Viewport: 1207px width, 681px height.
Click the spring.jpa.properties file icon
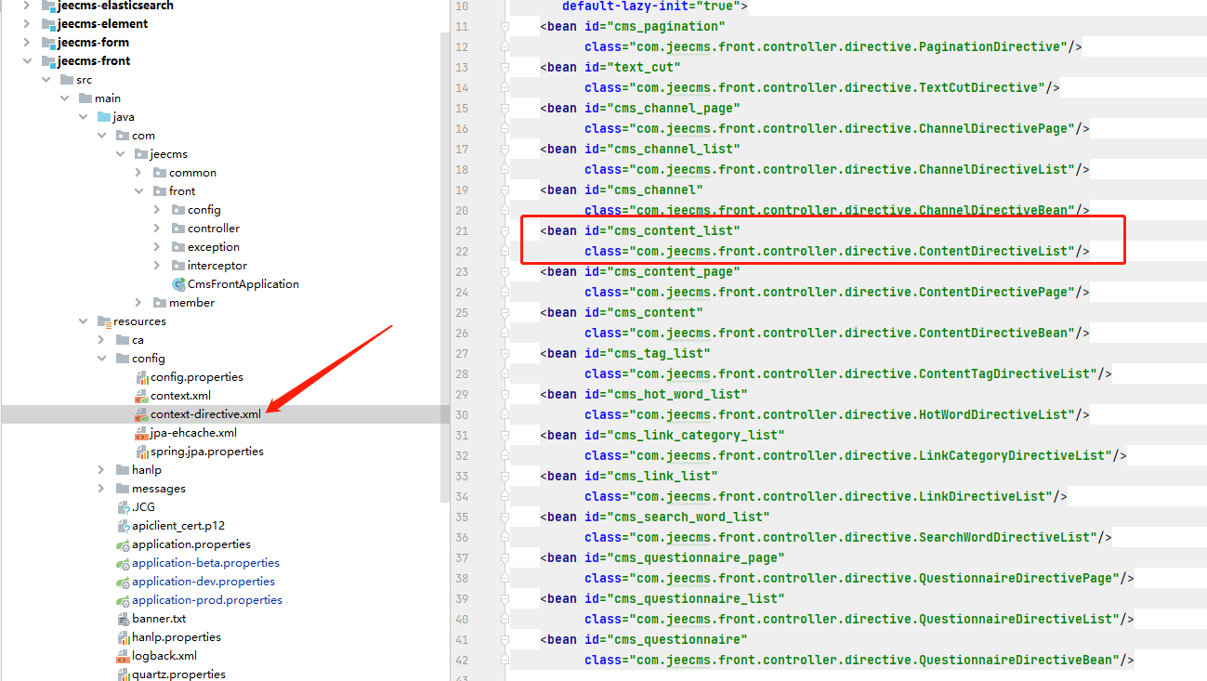pyautogui.click(x=142, y=452)
